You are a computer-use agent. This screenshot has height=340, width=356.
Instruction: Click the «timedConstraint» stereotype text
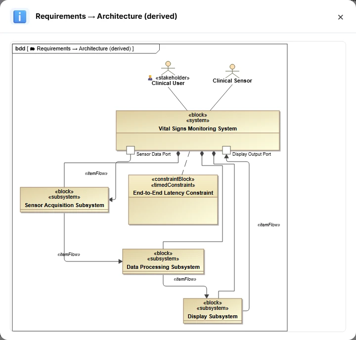pos(173,185)
